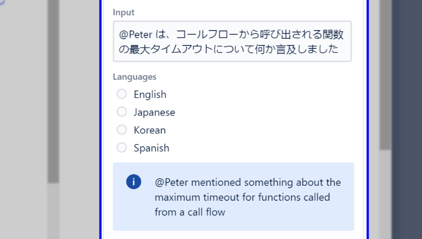Select the Japanese radio button
This screenshot has width=422, height=239.
(x=122, y=112)
